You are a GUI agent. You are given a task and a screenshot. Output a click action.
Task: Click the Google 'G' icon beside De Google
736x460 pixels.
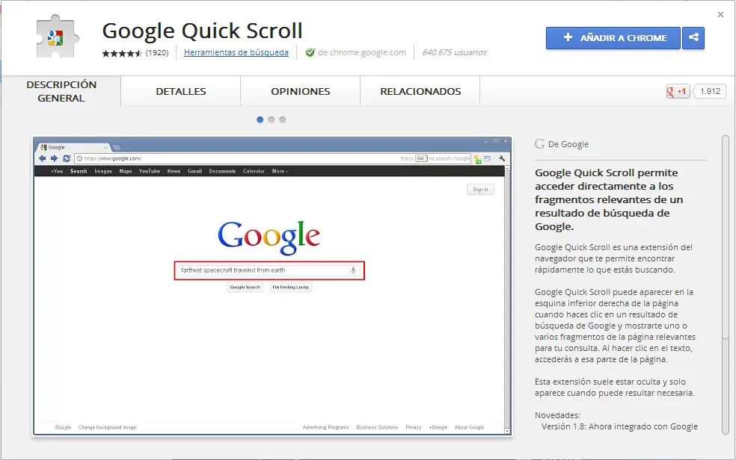540,144
